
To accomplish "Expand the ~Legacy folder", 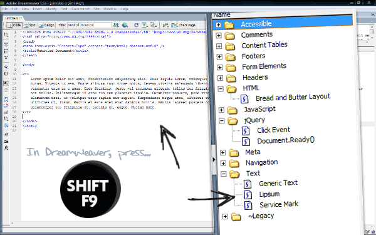I will 225,217.
